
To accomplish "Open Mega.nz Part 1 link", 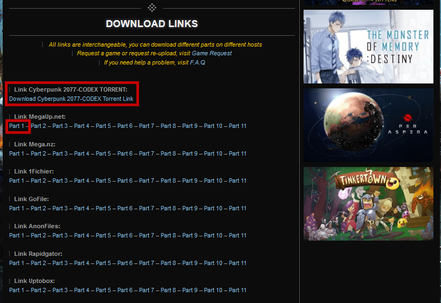I will point(17,153).
